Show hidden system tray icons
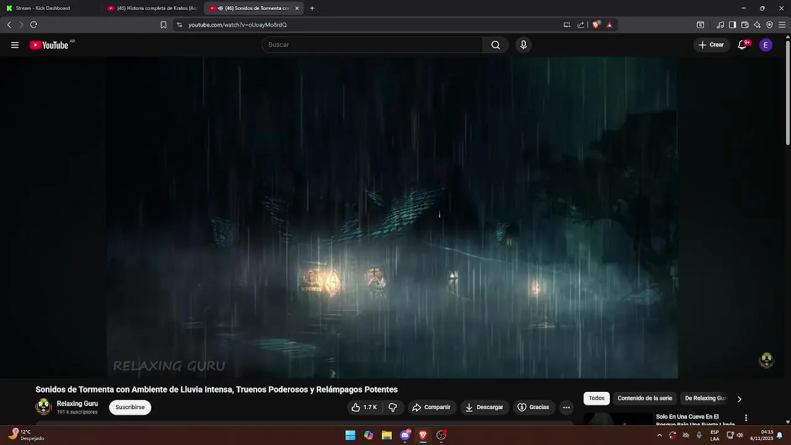Screen dimensions: 791x445 click(659, 435)
